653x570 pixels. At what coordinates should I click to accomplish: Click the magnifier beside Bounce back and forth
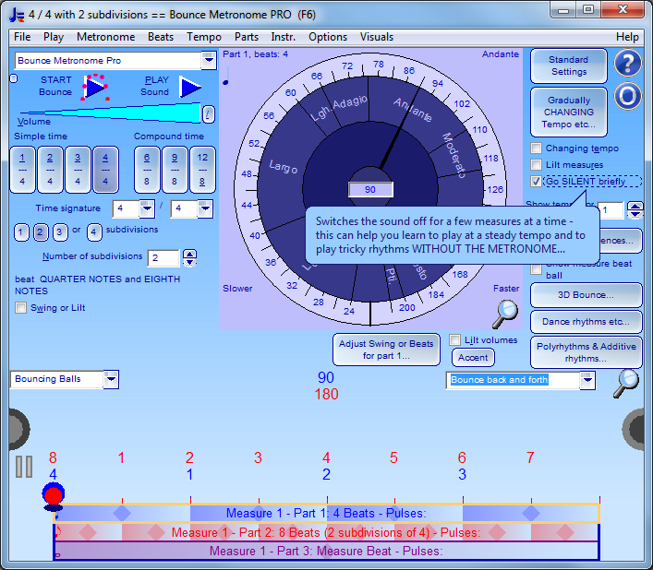point(626,384)
